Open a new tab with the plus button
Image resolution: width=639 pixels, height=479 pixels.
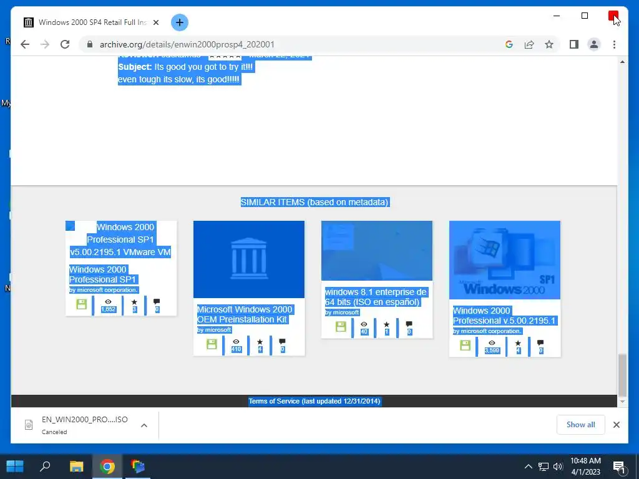coord(179,22)
